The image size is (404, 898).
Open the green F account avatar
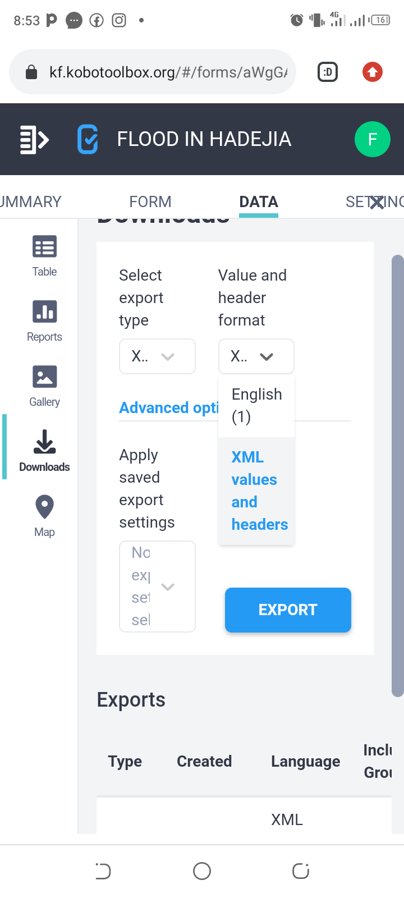(372, 139)
